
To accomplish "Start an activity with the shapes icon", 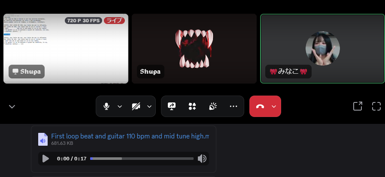I will pos(192,106).
